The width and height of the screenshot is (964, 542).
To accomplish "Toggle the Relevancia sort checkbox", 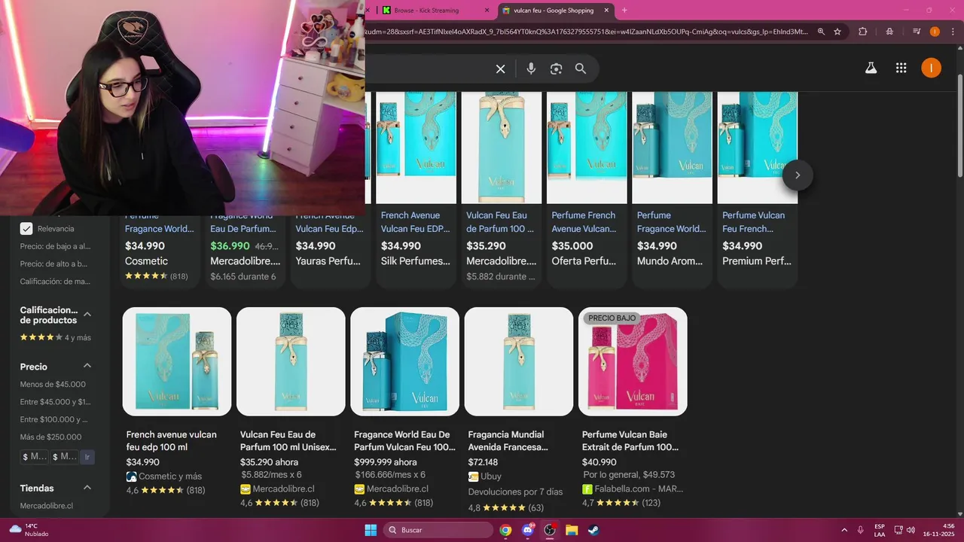I will pyautogui.click(x=26, y=229).
